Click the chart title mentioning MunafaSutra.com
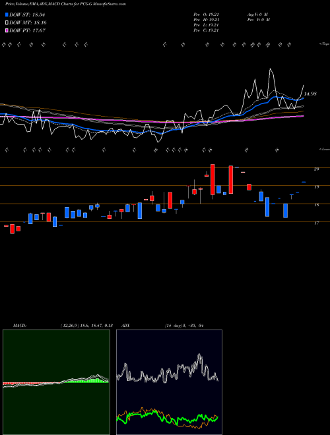Screen dimensions: 330x435 tap(65, 4)
